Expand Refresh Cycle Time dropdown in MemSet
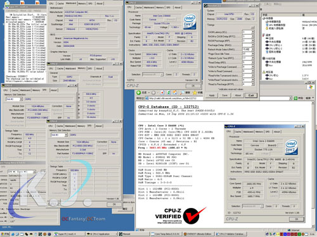Screen dimensions: 317x237 [253, 58]
